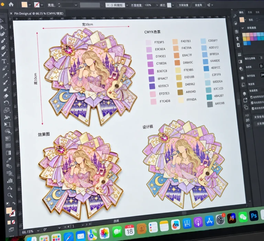The height and width of the screenshot is (241, 264).
Task: Select the Scale tool
Action: click(7, 110)
